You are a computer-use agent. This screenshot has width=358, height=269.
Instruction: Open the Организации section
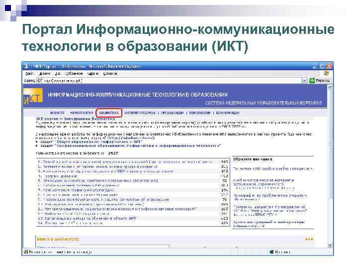coord(172,113)
